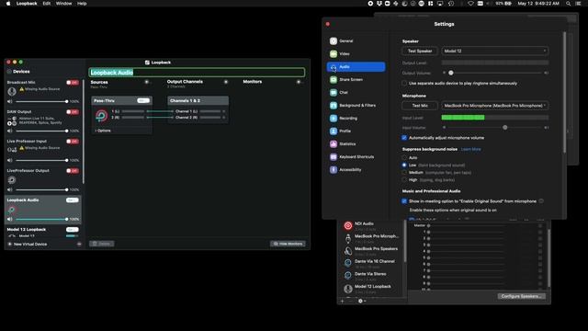Image resolution: width=588 pixels, height=331 pixels.
Task: Add an output channel with plus icon
Action: click(226, 82)
